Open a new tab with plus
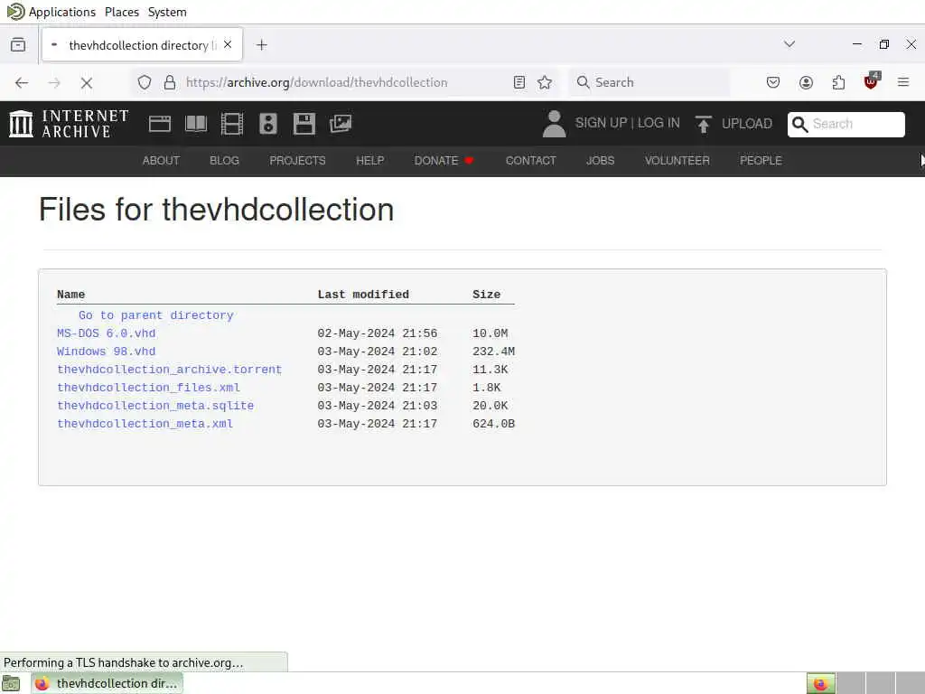Viewport: 925px width, 694px height. [x=261, y=45]
